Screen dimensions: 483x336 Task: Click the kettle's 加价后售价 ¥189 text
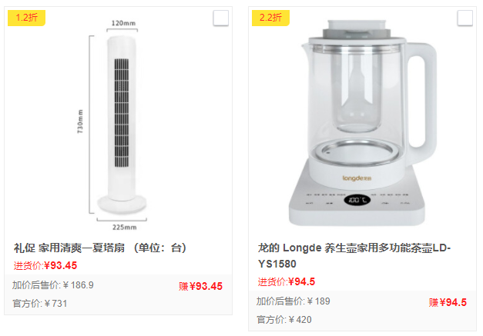[x=293, y=301]
